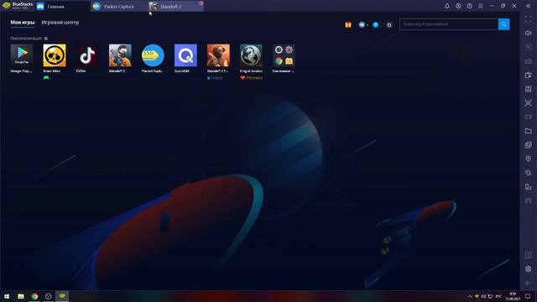
Task: Toggle fullscreen mode in the sidebar
Action: click(528, 19)
